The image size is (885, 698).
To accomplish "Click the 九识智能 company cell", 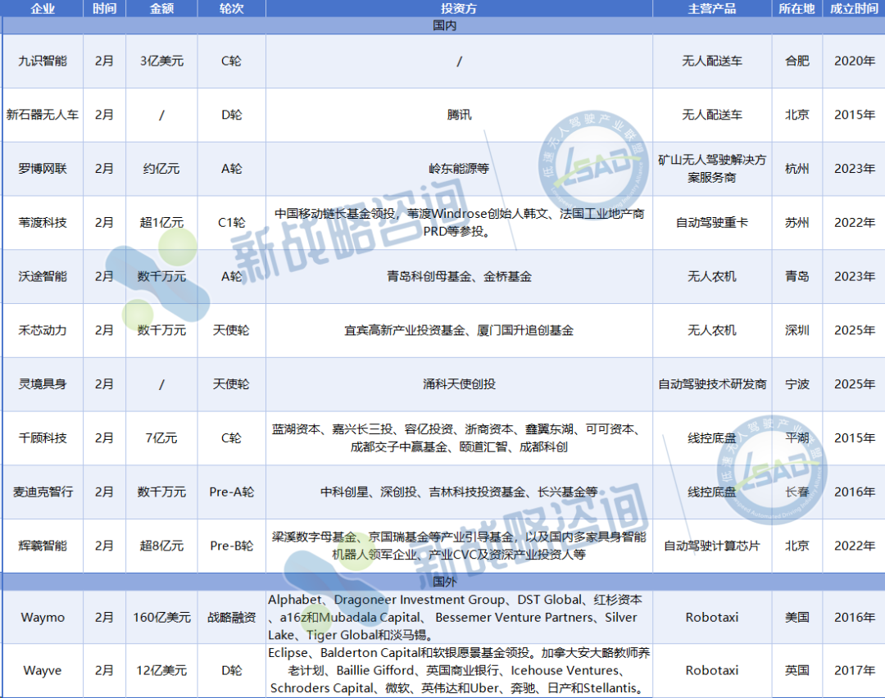I will (42, 61).
